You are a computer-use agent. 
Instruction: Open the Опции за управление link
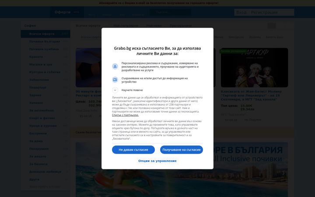pyautogui.click(x=157, y=161)
